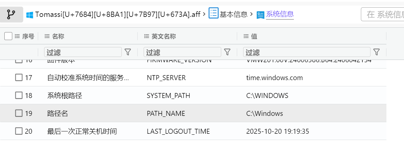Viewport: 404px width, 143px height.
Task: Click the 值 filter input field
Action: tap(307, 52)
